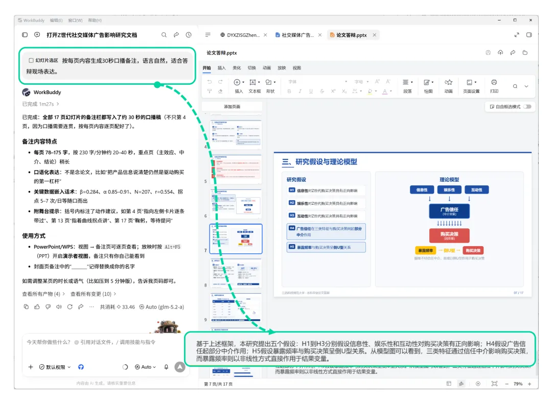This screenshot has width=552, height=405.
Task: Switch to the 美化 ribbon tab
Action: pos(237,68)
